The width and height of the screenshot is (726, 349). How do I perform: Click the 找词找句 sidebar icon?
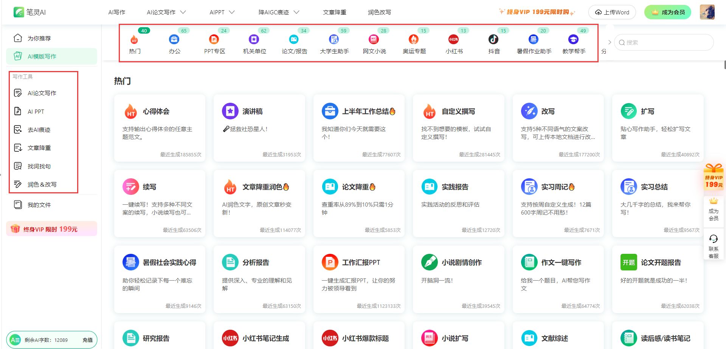click(x=18, y=166)
